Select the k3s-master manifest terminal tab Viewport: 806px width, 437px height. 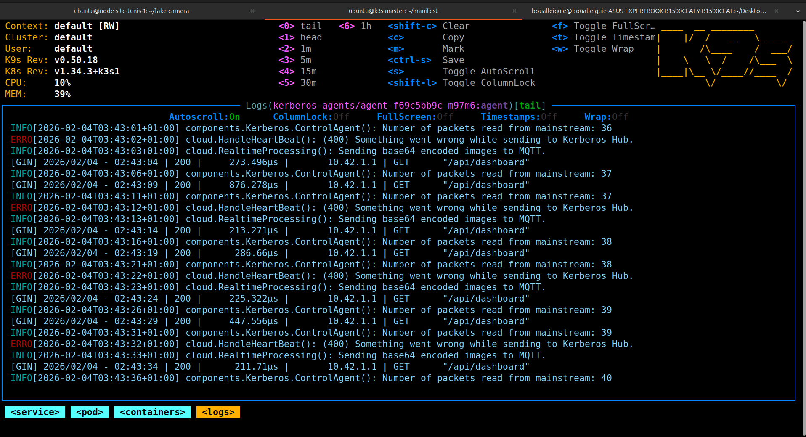[x=393, y=11]
